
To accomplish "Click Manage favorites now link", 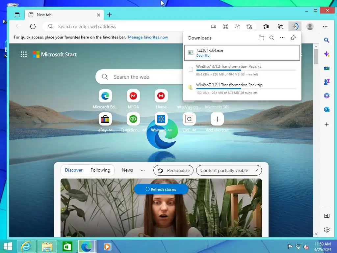I will [x=148, y=37].
